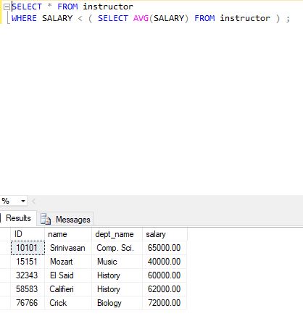Click the row header beside ID 10101
This screenshot has height=324, width=303.
5,248
